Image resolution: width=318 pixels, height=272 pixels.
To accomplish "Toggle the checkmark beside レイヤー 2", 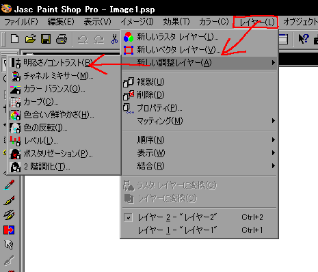I will coord(128,217).
